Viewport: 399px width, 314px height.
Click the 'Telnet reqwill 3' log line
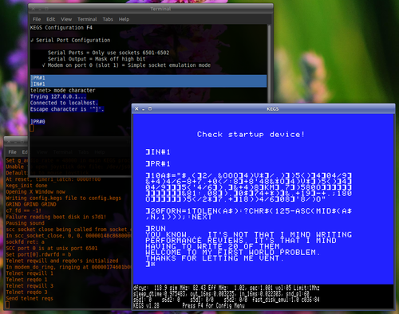(30, 286)
